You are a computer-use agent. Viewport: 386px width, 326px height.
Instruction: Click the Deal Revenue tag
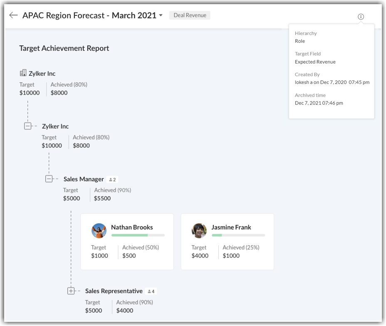tap(190, 15)
